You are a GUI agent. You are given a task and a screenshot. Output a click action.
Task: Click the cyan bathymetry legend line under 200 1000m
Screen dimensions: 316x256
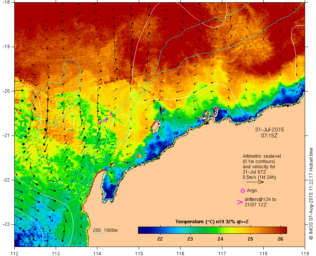point(99,234)
